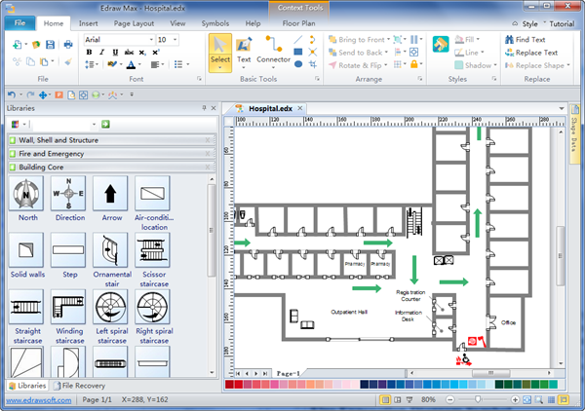
Task: Click the Save icon in File group
Action: [51, 46]
